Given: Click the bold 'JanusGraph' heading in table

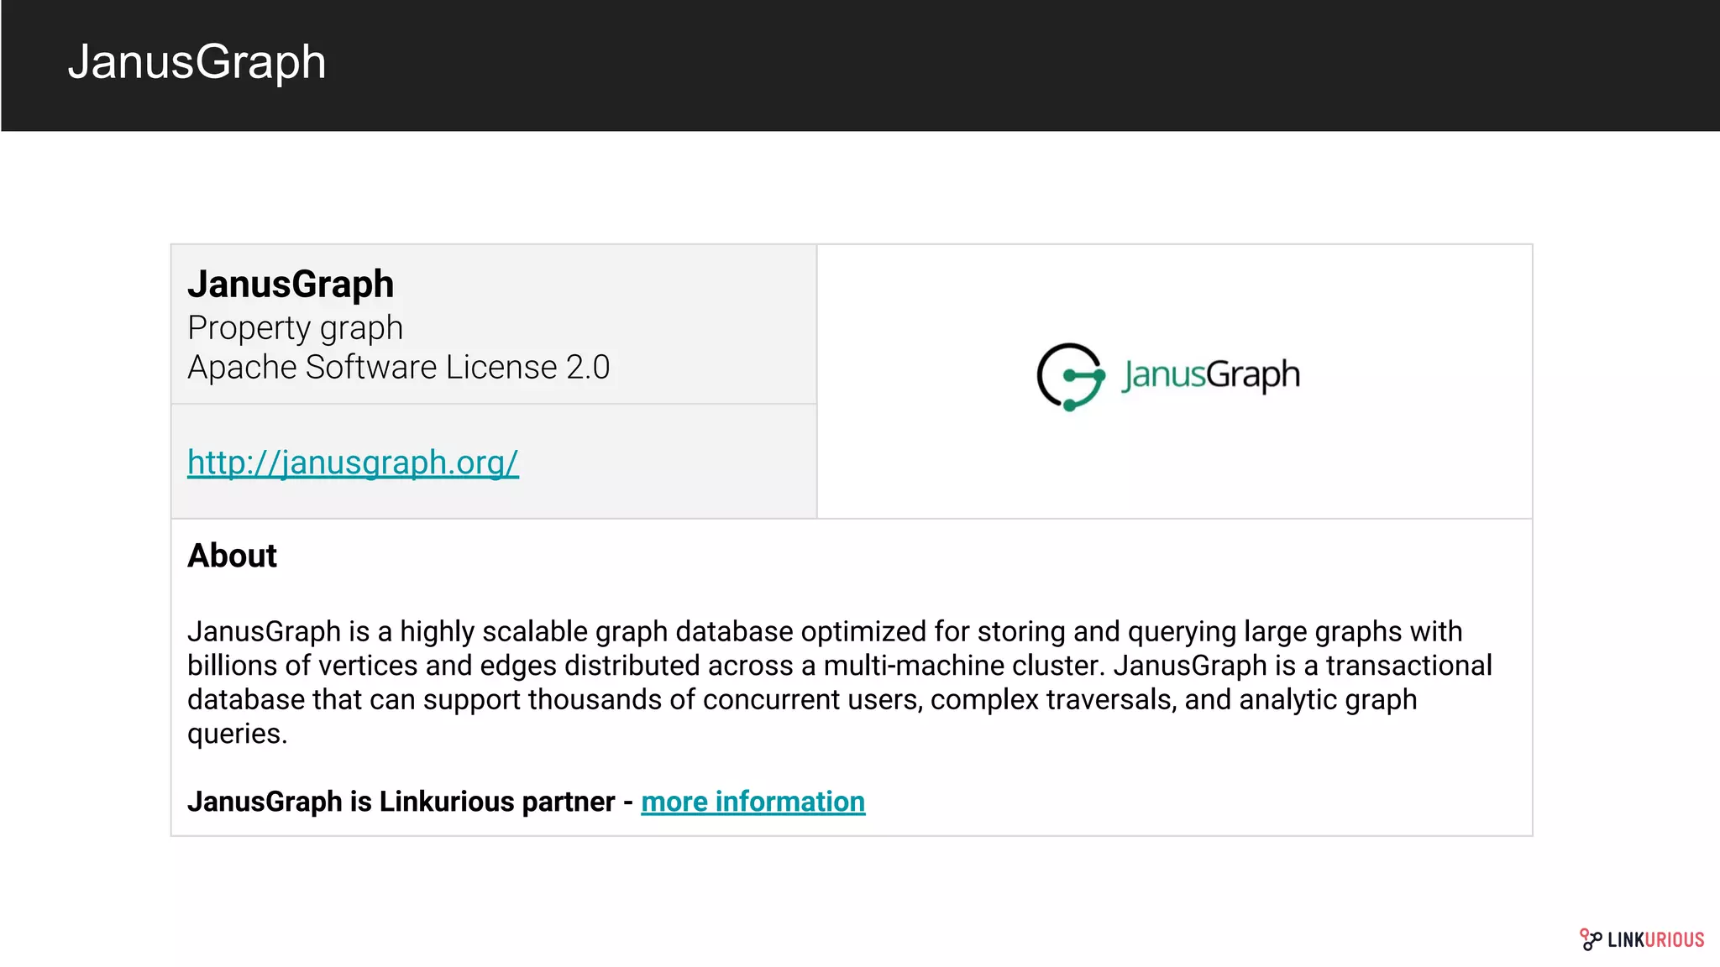Looking at the screenshot, I should point(291,284).
